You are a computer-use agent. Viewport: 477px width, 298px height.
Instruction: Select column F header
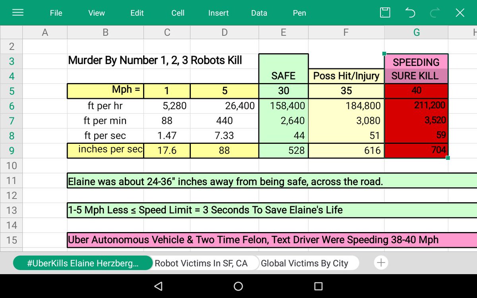click(346, 33)
